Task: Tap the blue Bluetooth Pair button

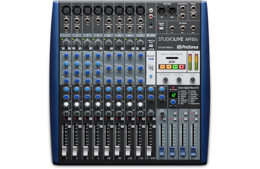Action: (151, 76)
